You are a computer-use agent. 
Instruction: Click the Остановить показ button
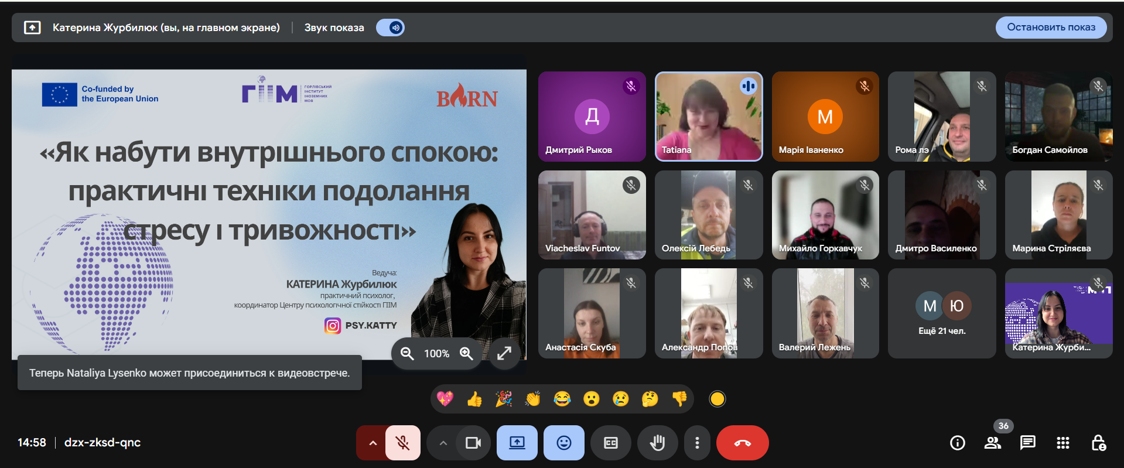click(1051, 28)
